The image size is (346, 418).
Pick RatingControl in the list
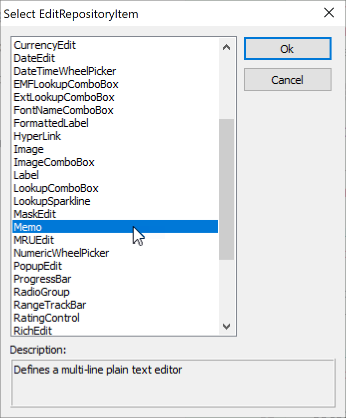click(x=46, y=318)
